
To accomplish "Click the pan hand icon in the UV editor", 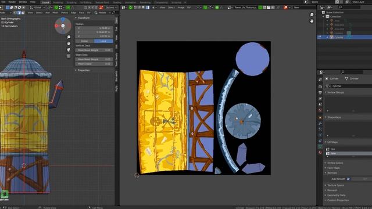I will [312, 21].
